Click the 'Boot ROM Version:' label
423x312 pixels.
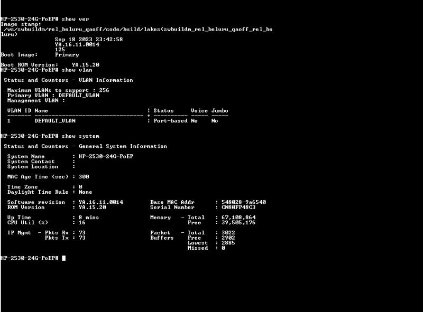tap(30, 65)
